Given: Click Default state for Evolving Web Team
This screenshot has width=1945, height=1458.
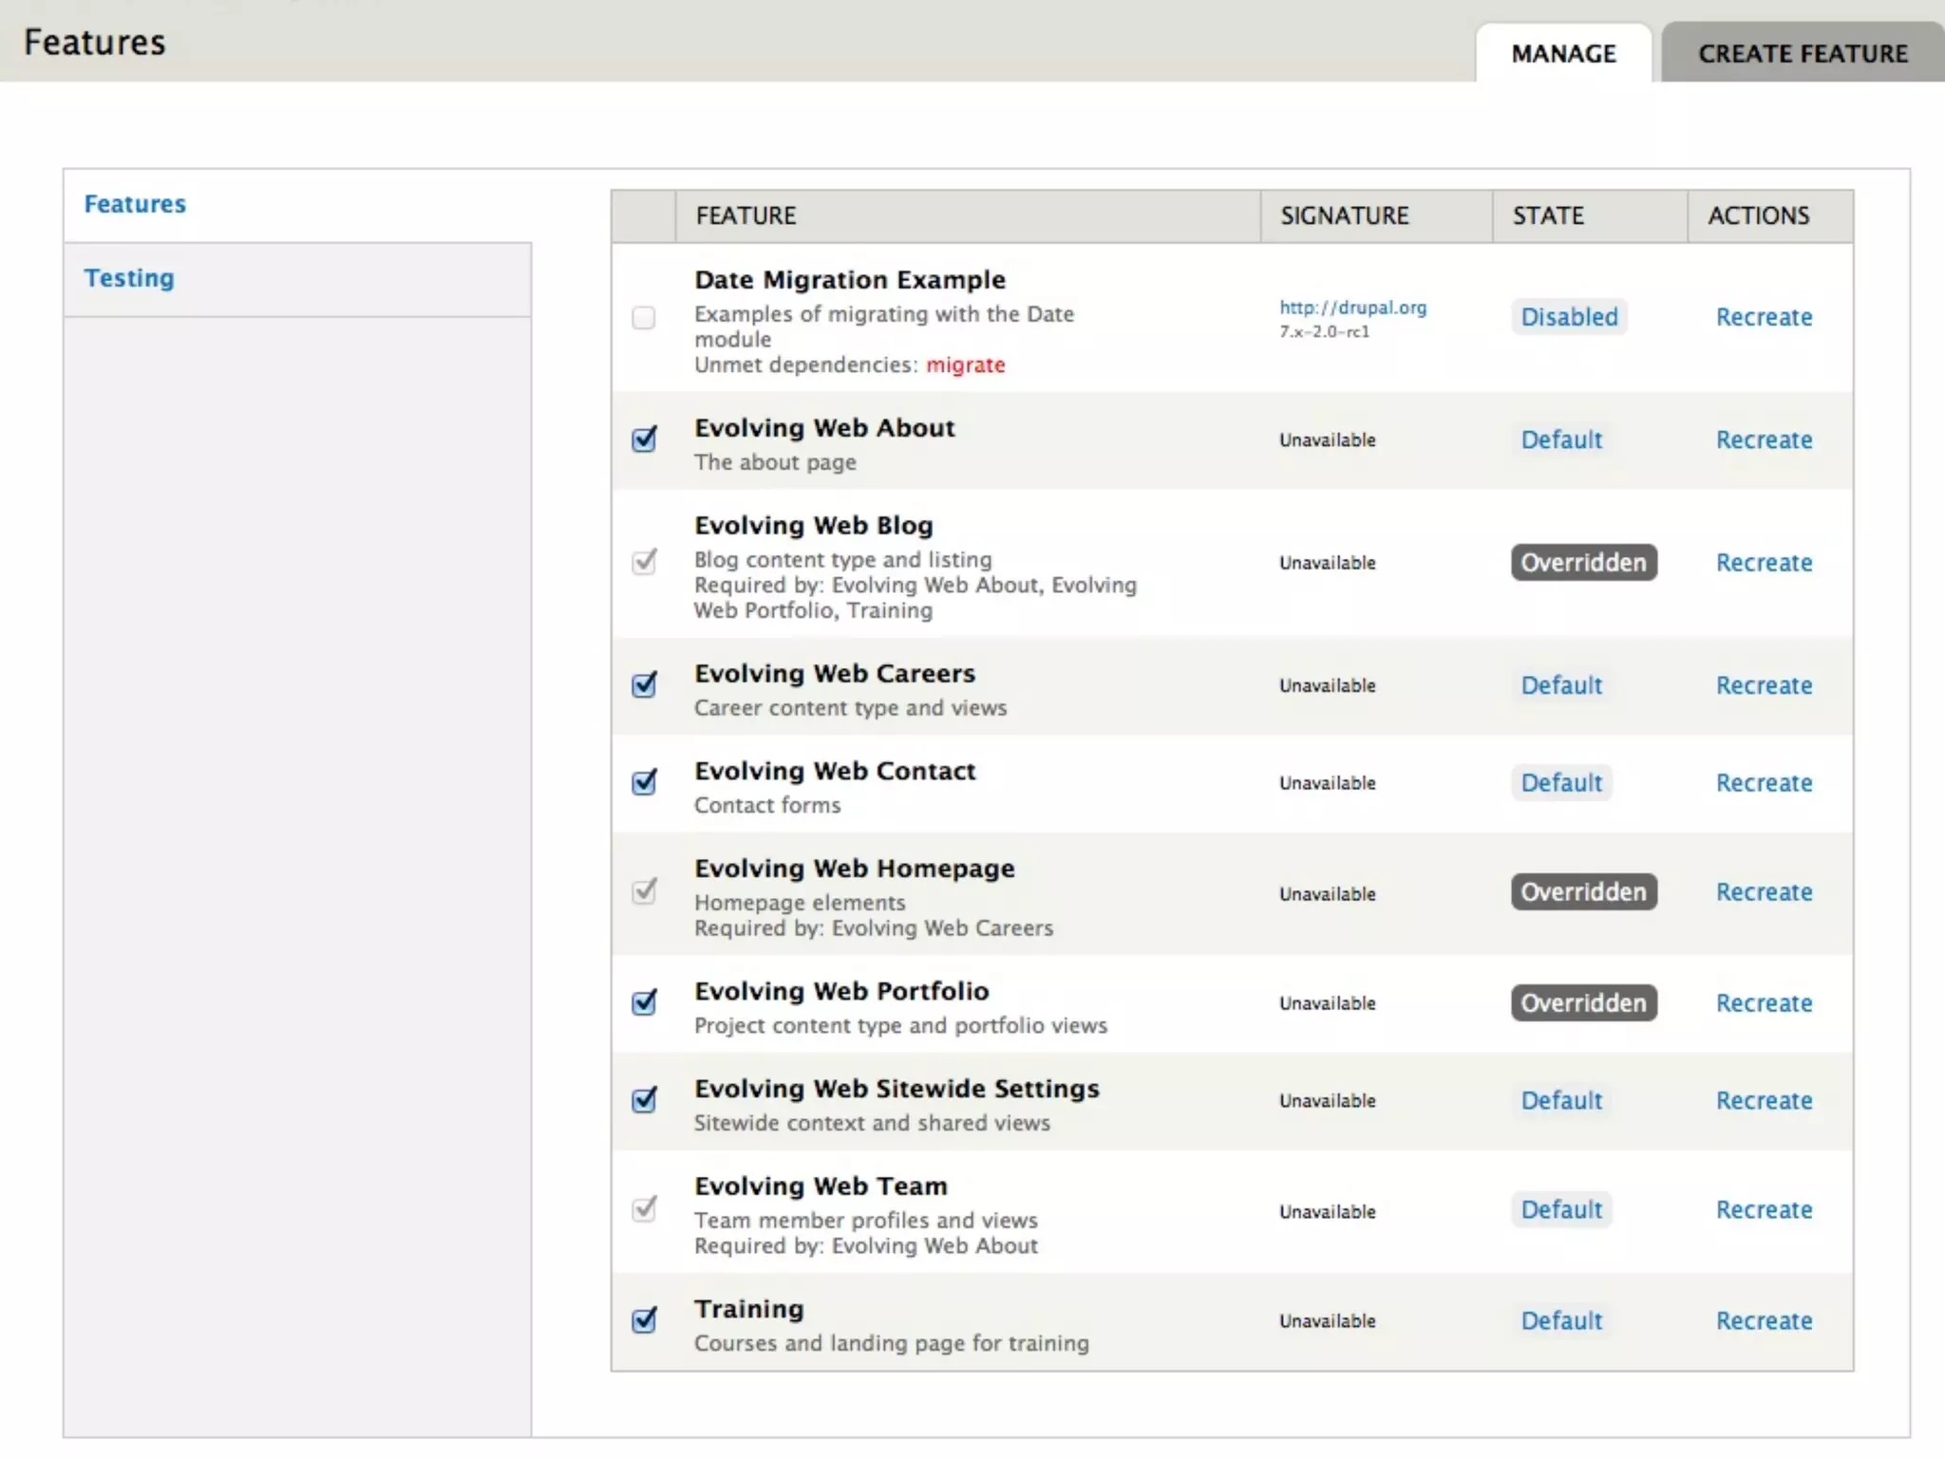Looking at the screenshot, I should tap(1561, 1210).
